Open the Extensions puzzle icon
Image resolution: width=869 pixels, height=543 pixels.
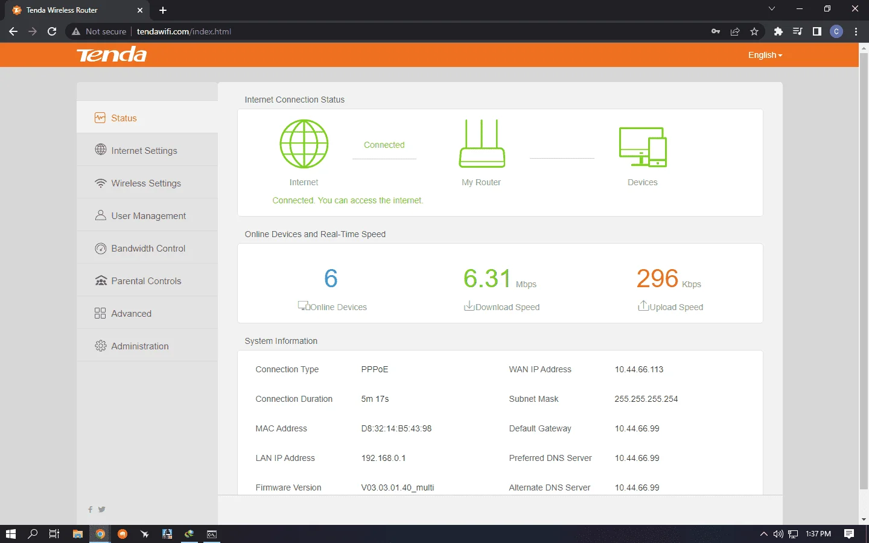pyautogui.click(x=778, y=31)
